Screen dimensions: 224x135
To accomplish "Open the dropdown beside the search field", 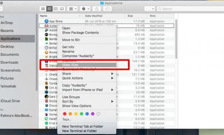I will click(x=150, y=9).
